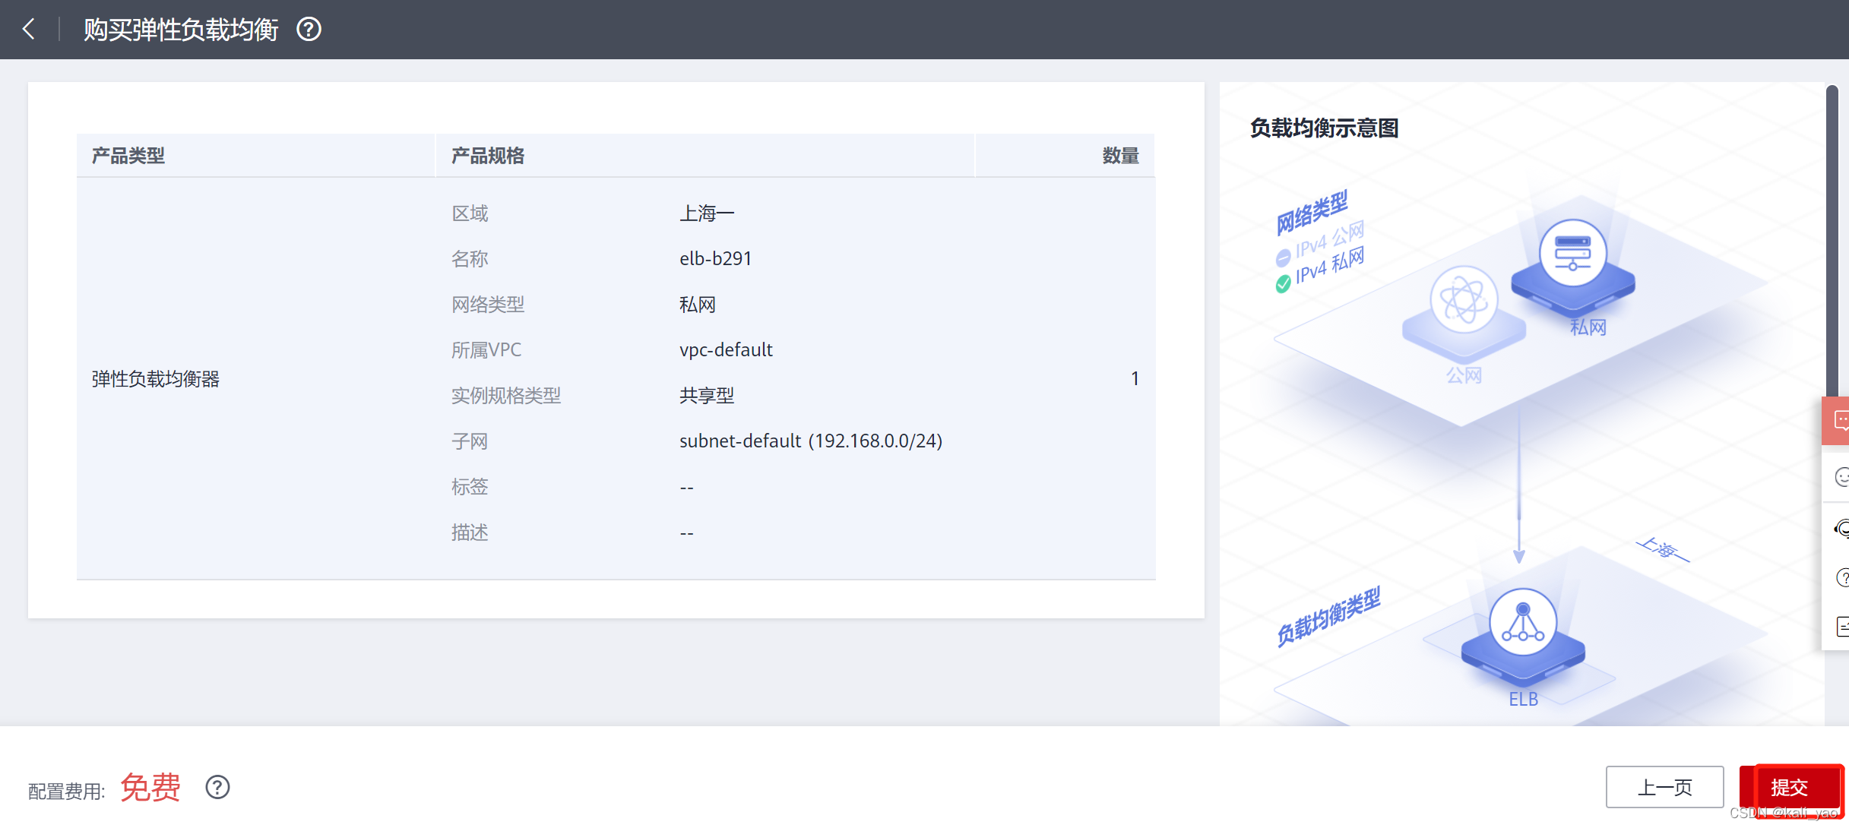The image size is (1849, 828).
Task: Click the elb-b291 name value
Action: click(715, 258)
